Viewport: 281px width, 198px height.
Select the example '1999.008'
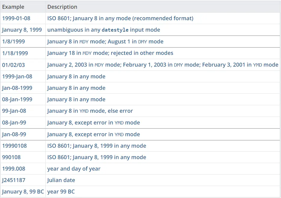pyautogui.click(x=14, y=169)
